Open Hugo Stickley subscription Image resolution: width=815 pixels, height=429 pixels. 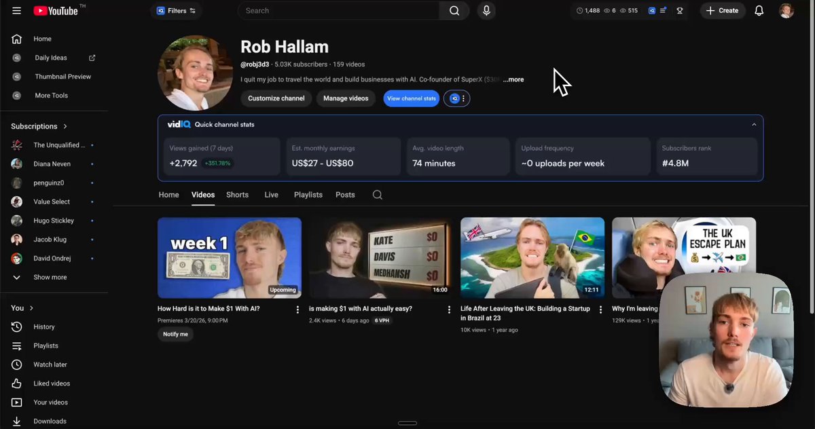(x=54, y=221)
